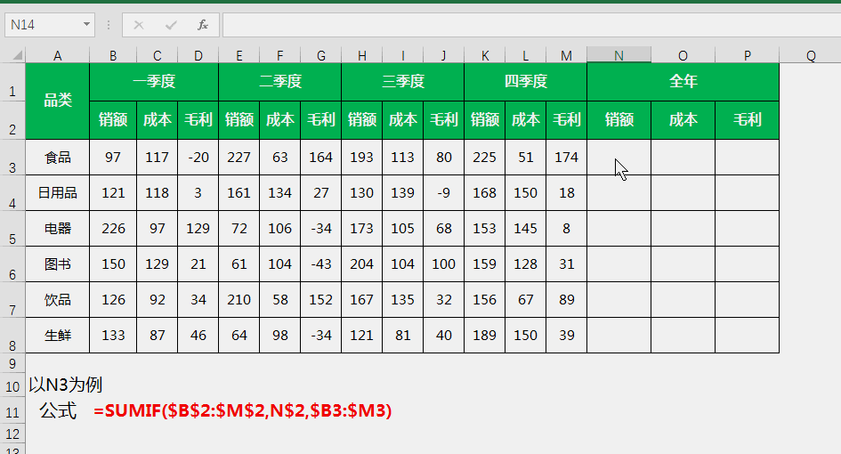Image resolution: width=841 pixels, height=454 pixels.
Task: Select column A header
Action: click(x=57, y=55)
